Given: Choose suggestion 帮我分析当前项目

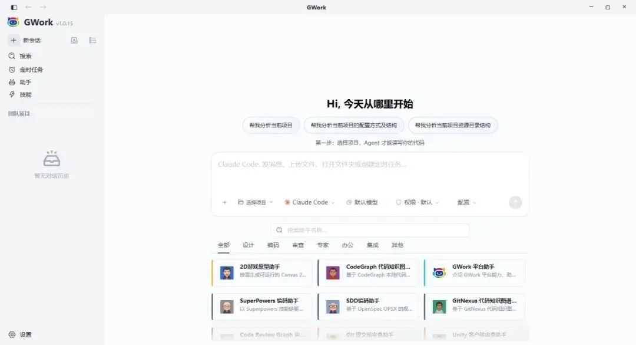Looking at the screenshot, I should point(271,125).
